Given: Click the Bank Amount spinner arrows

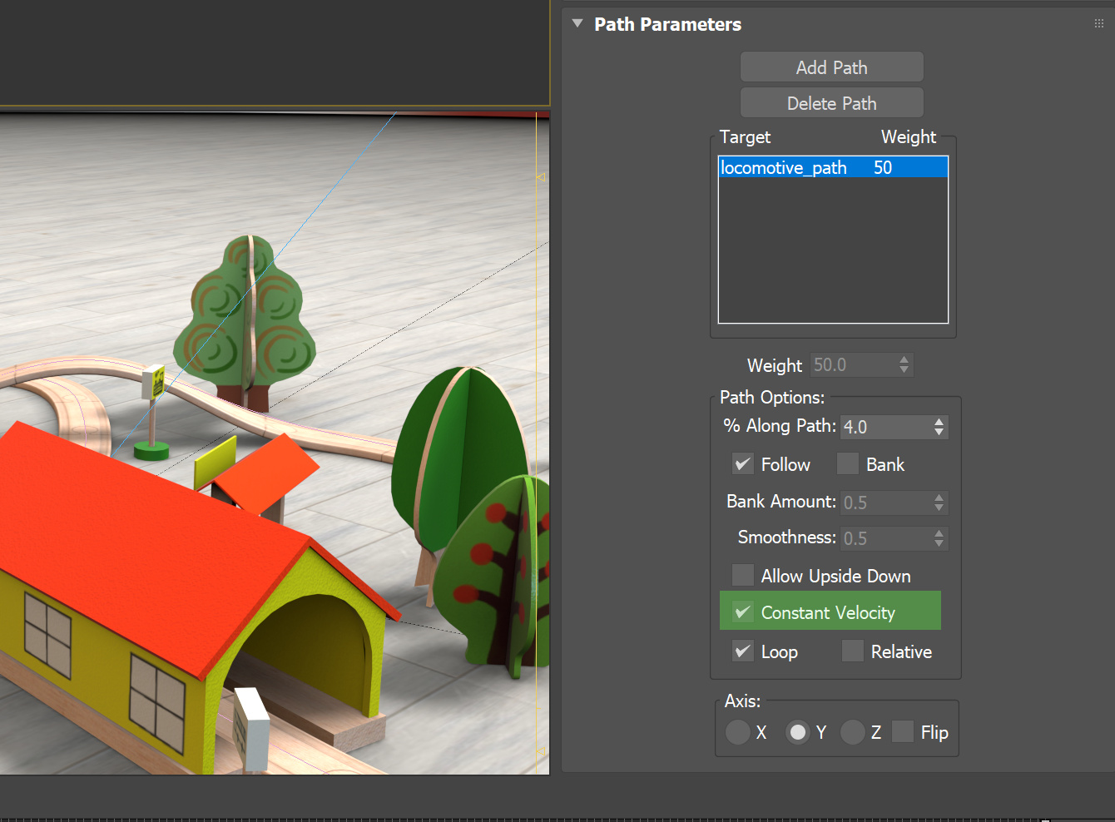Looking at the screenshot, I should coord(939,503).
